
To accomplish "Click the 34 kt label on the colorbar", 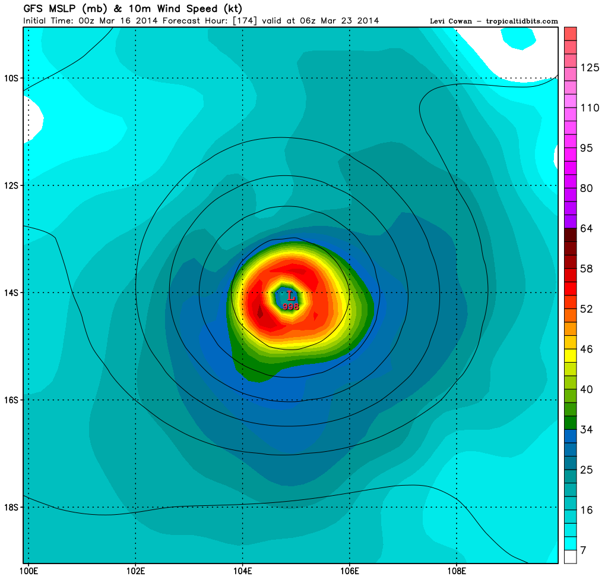I will 587,429.
